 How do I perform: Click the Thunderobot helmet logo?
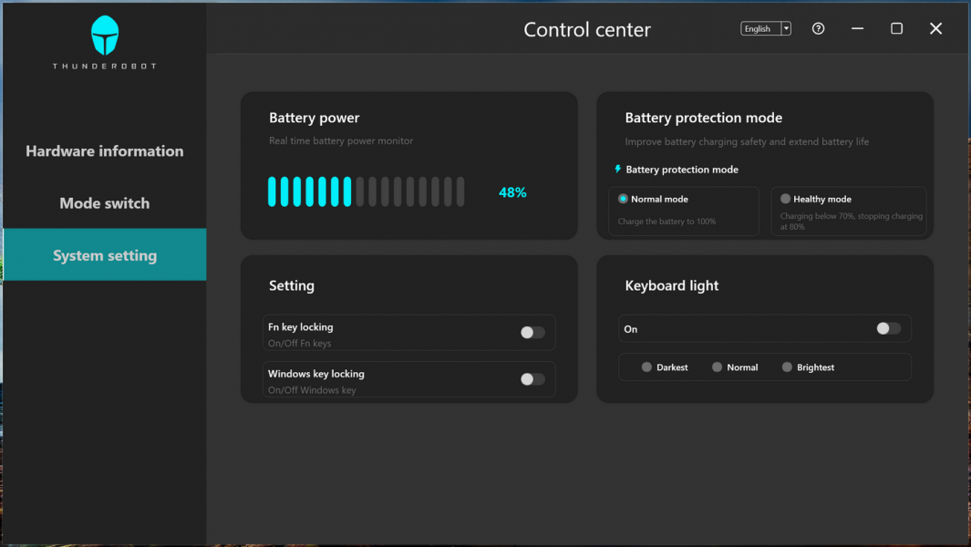coord(105,36)
